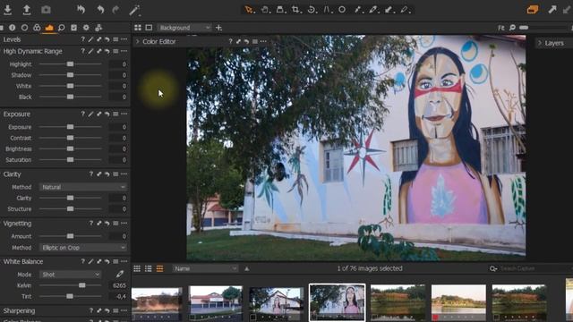Screen dimensions: 573x322
Task: Open the White Balance Mode dropdown
Action: (x=70, y=275)
